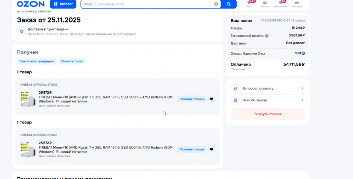Click the pickup point location pin icon
Image resolution: width=353 pixels, height=179 pixels.
pos(22,32)
